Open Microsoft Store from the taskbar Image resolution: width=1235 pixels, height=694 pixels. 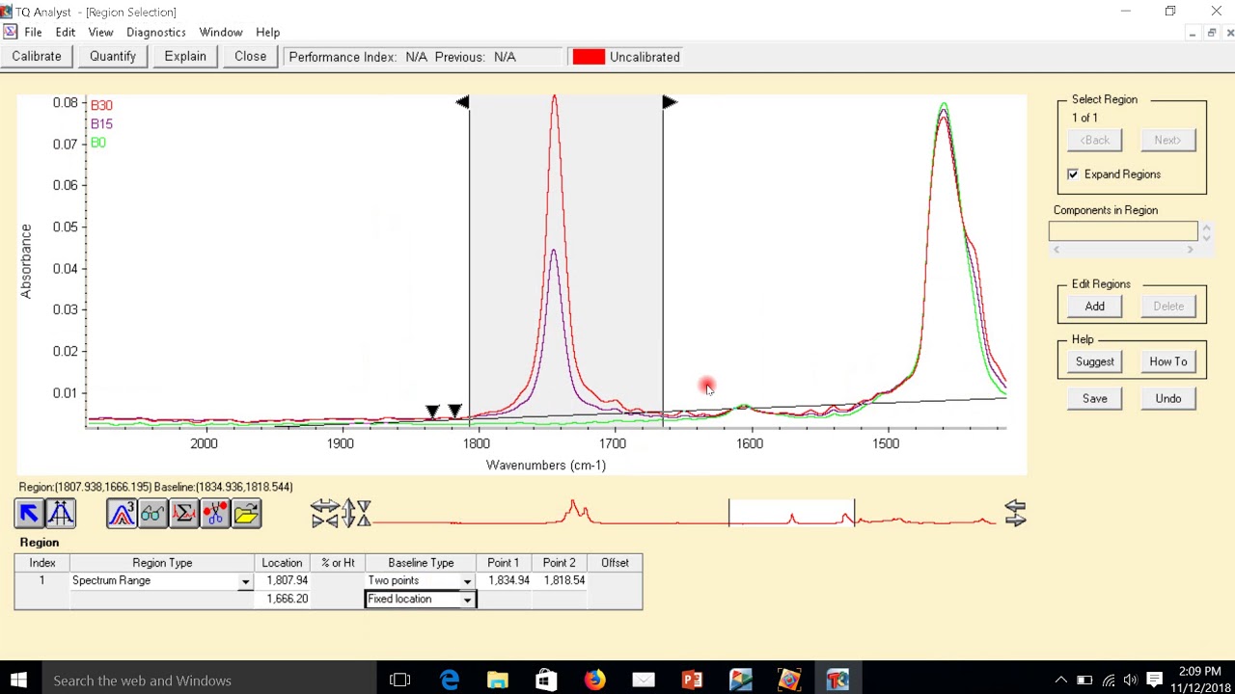[x=546, y=680]
